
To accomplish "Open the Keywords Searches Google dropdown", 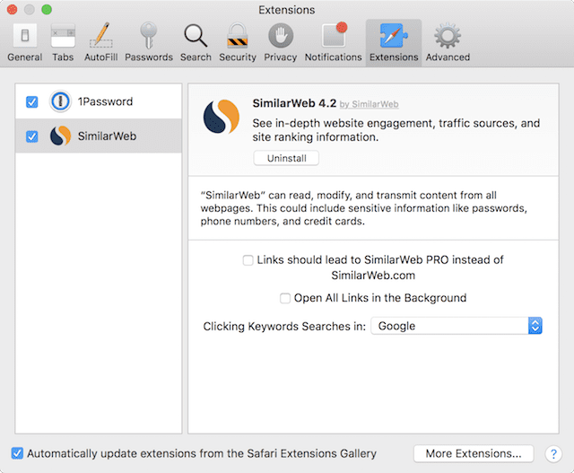I will pyautogui.click(x=457, y=326).
